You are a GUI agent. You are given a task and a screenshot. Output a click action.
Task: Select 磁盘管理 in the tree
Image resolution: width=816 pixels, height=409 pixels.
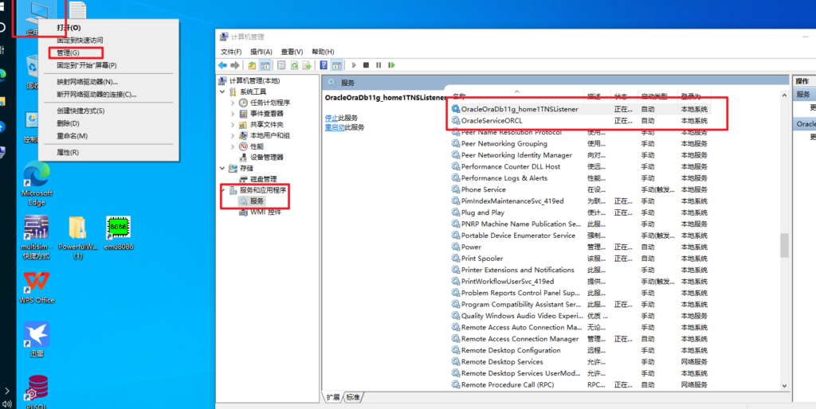pyautogui.click(x=264, y=179)
